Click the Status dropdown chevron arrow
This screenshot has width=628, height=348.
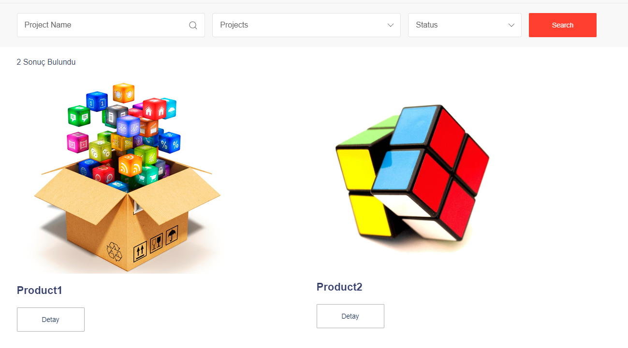coord(511,25)
